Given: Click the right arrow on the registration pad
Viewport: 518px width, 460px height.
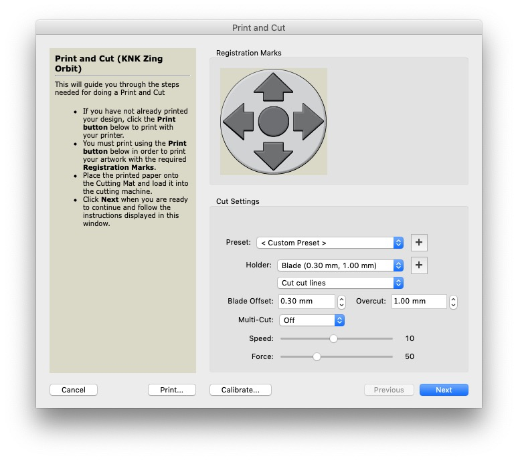Looking at the screenshot, I should click(309, 122).
